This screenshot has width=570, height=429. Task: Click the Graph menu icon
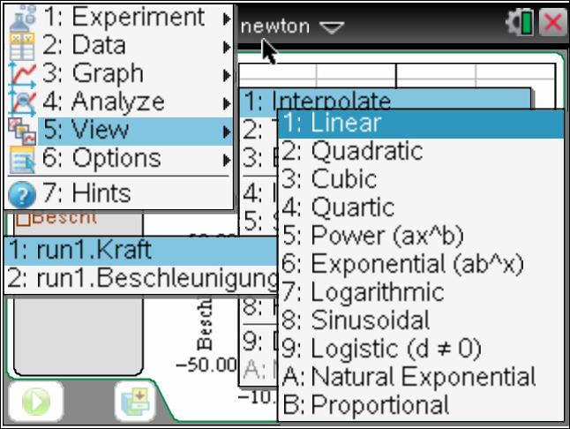click(x=21, y=74)
